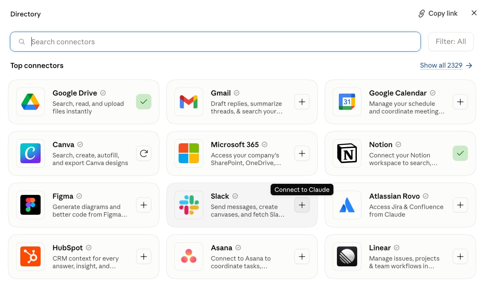Click the Figma logo icon
The width and height of the screenshot is (486, 295).
point(30,205)
